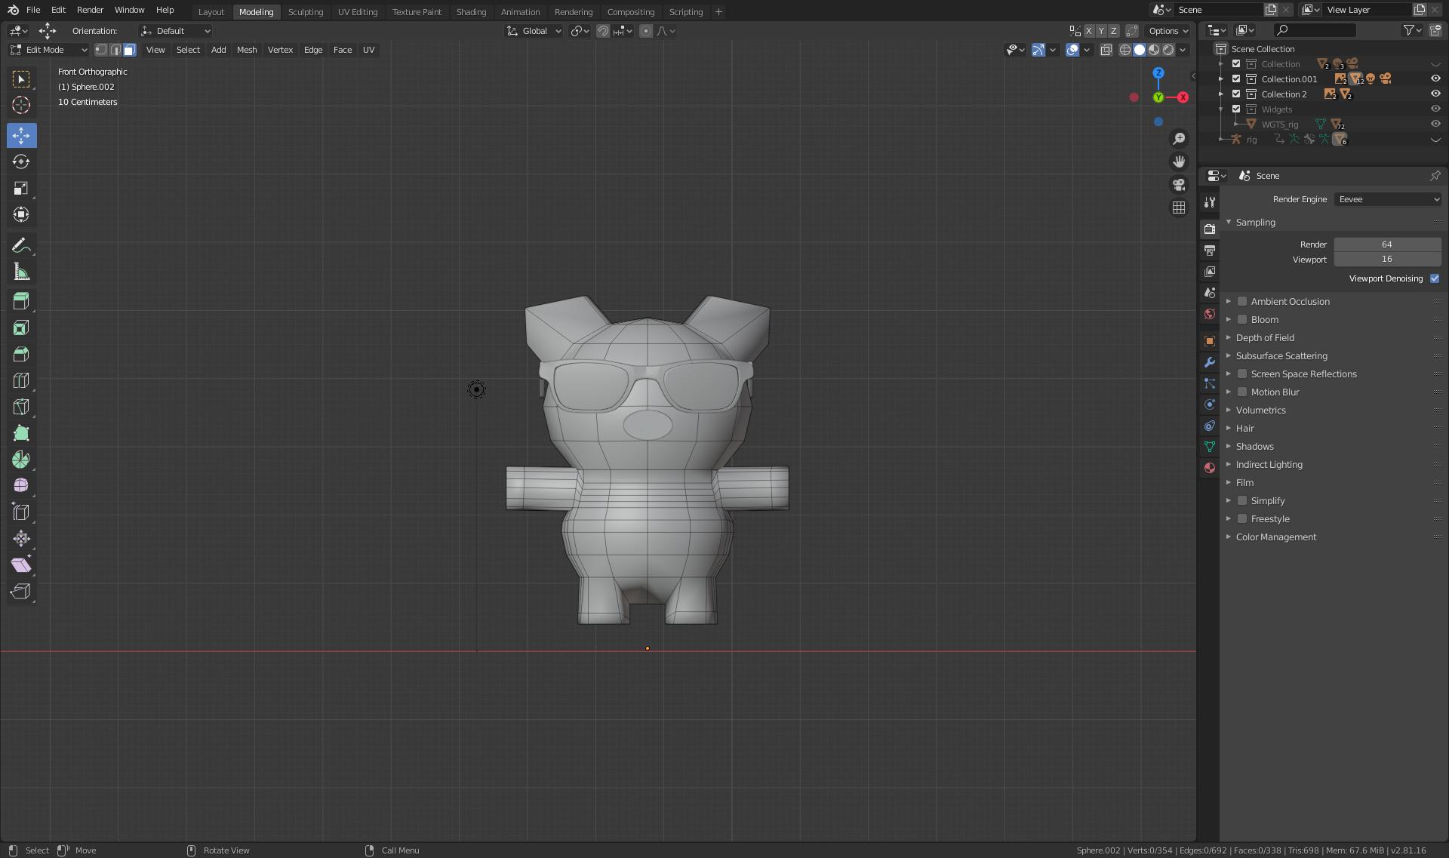This screenshot has width=1449, height=858.
Task: Open the Modifier properties tab
Action: (1209, 362)
